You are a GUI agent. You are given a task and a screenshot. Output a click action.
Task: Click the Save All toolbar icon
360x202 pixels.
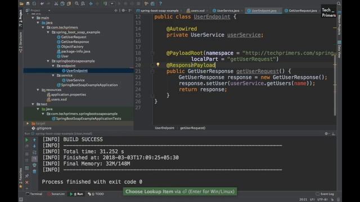pos(28,4)
